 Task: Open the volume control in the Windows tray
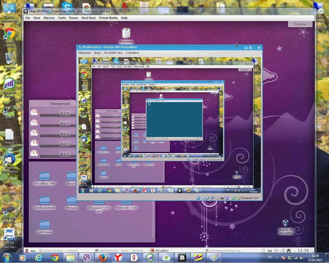[302, 258]
